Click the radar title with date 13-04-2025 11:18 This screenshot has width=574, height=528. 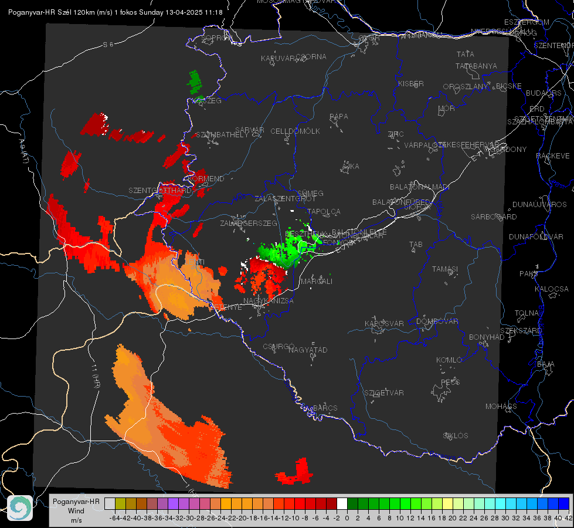point(116,12)
